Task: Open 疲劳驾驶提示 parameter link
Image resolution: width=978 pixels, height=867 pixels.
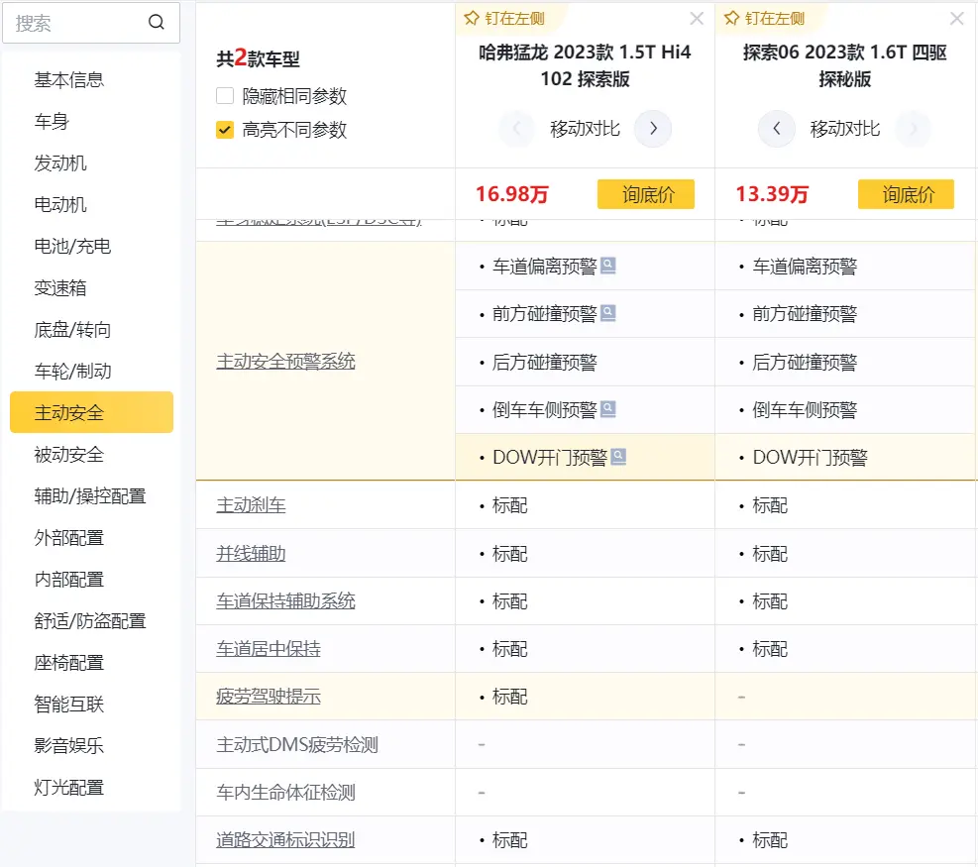Action: (269, 697)
